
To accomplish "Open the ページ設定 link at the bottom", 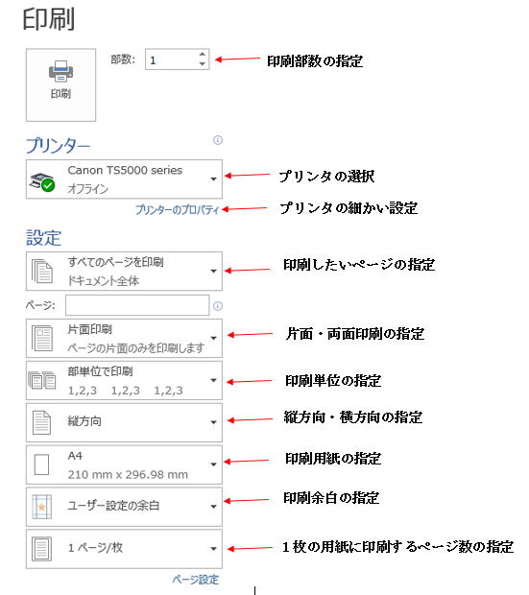I will coord(196,580).
